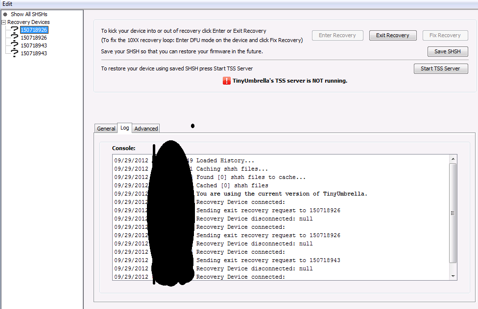478x309 pixels.
Task: Click the Loaded History log line
Action: click(x=225, y=160)
